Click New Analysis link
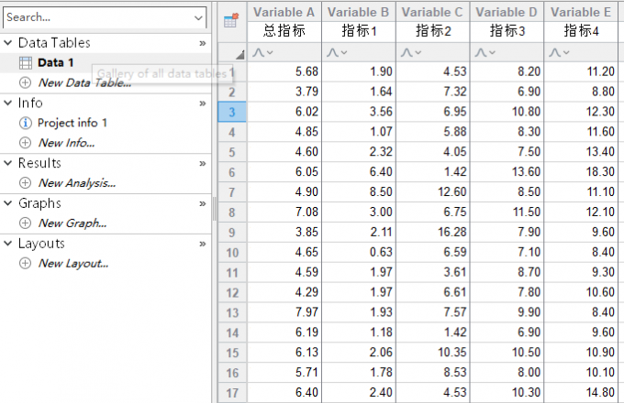The image size is (624, 403). 77,182
